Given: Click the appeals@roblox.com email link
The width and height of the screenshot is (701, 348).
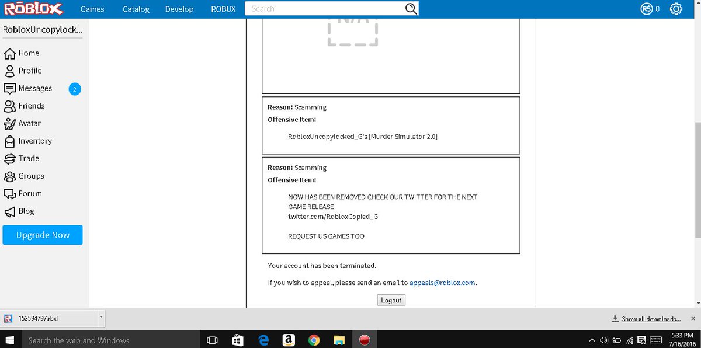Looking at the screenshot, I should (443, 283).
